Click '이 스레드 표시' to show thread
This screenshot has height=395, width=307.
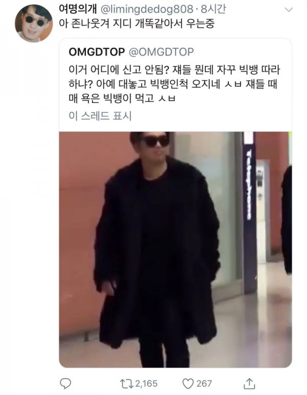(x=100, y=116)
